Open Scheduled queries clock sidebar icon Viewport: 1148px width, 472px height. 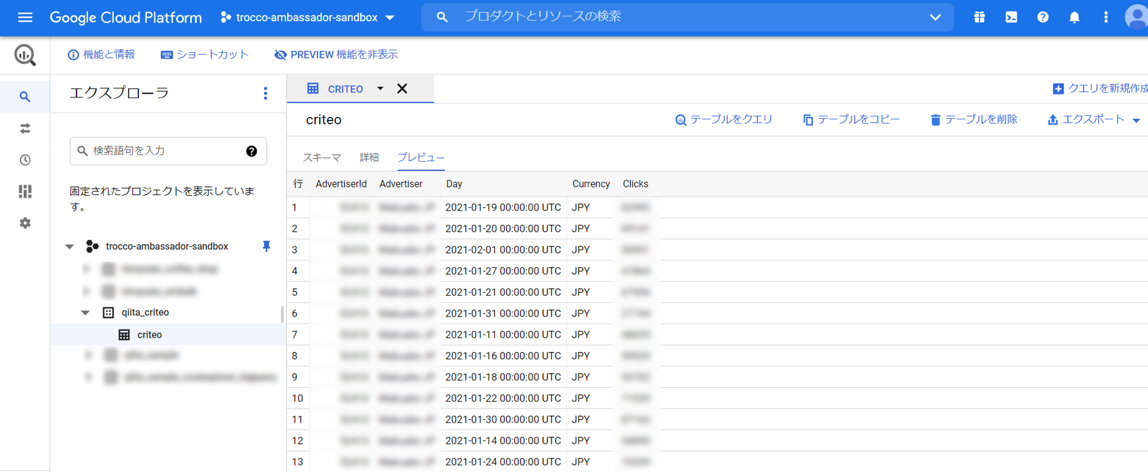pos(25,160)
